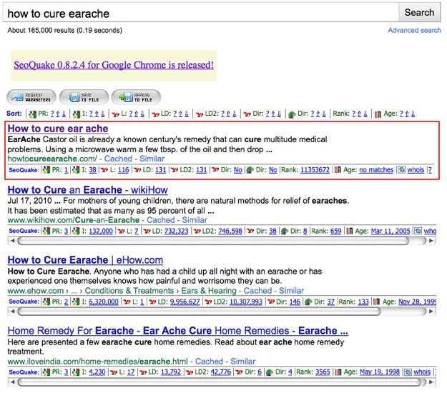Open the Advanced search link
The width and height of the screenshot is (447, 393).
tap(414, 31)
